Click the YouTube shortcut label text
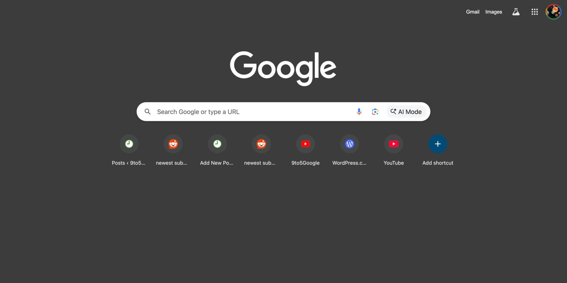Screen dimensions: 567x283 click(x=394, y=163)
